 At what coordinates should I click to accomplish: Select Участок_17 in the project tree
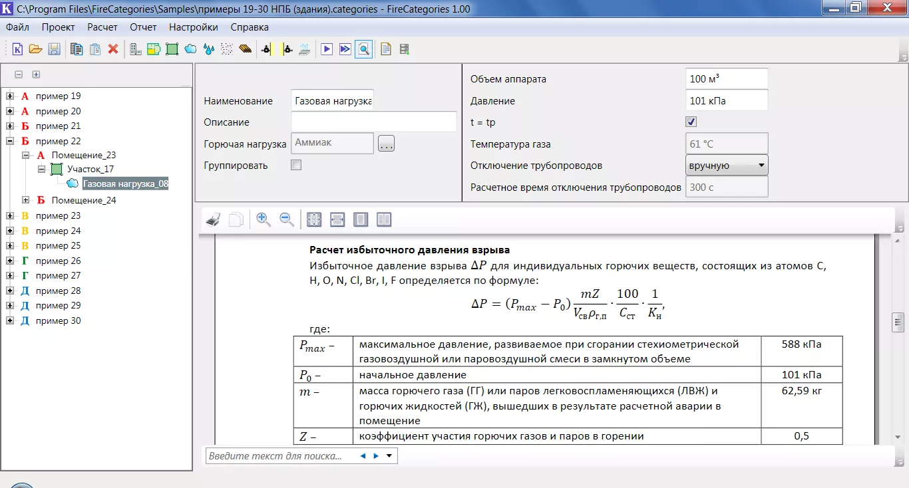[91, 170]
